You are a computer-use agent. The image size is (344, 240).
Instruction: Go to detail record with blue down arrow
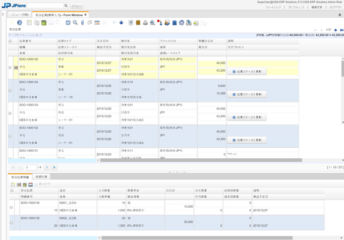(x=122, y=23)
